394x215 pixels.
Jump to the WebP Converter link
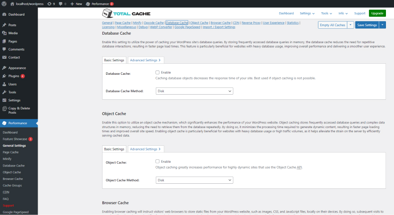pos(160,27)
